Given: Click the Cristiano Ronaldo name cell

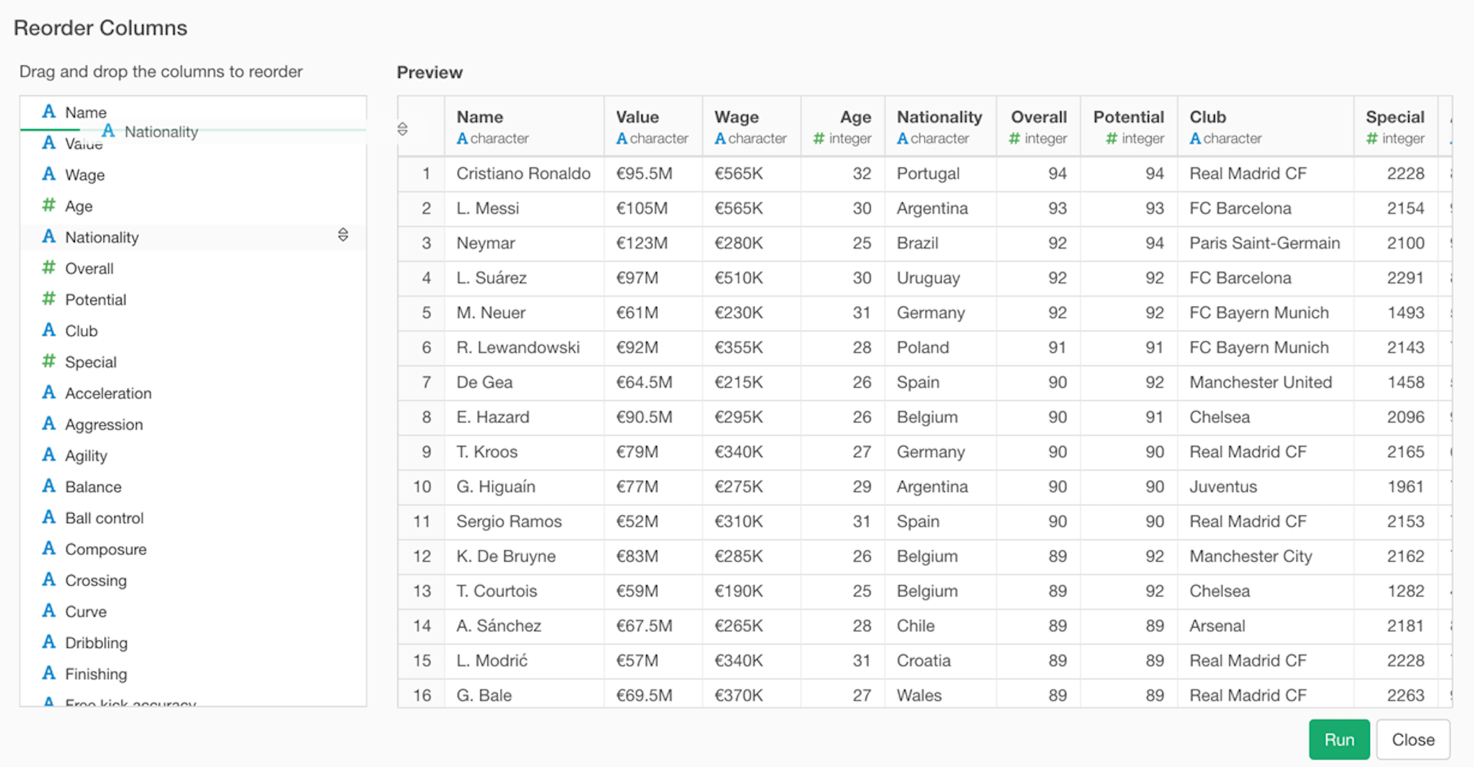Looking at the screenshot, I should coord(523,173).
